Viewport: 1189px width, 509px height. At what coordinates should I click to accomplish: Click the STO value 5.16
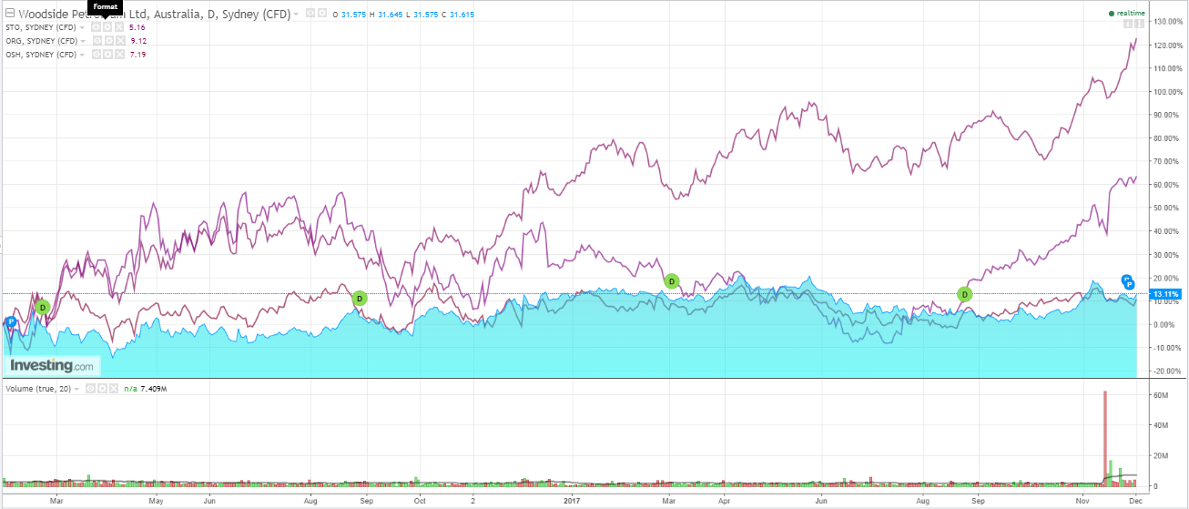[x=137, y=27]
